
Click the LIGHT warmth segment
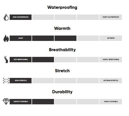pos(20,38)
